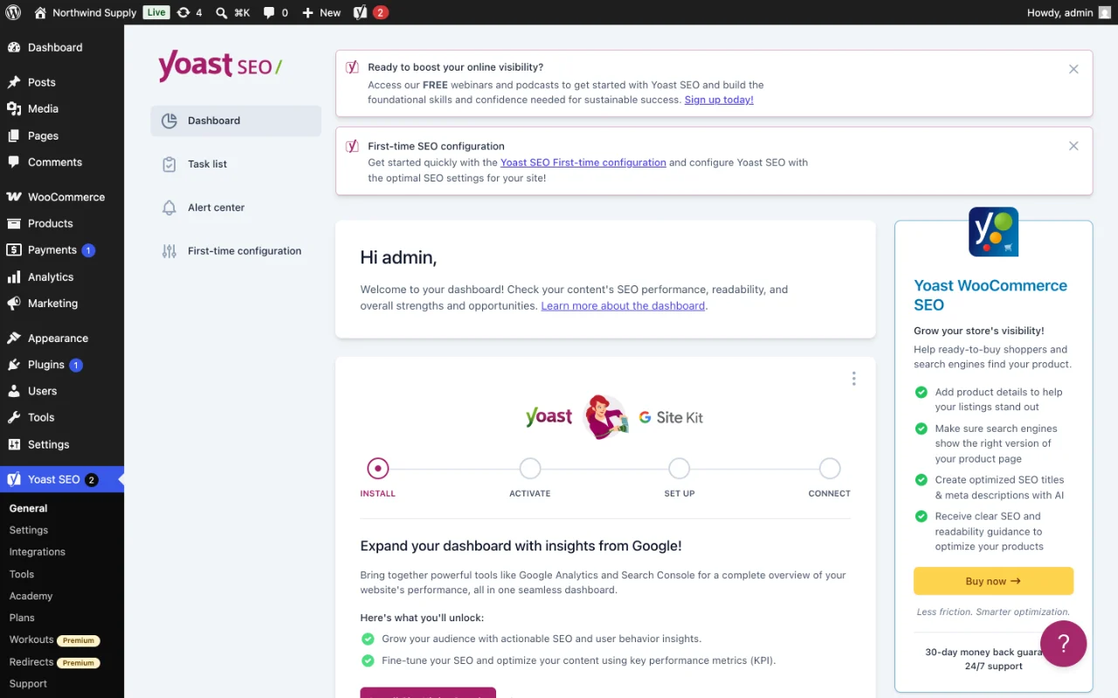Dismiss the 'Ready to boost your online visibility' notice
1118x698 pixels.
pos(1073,69)
